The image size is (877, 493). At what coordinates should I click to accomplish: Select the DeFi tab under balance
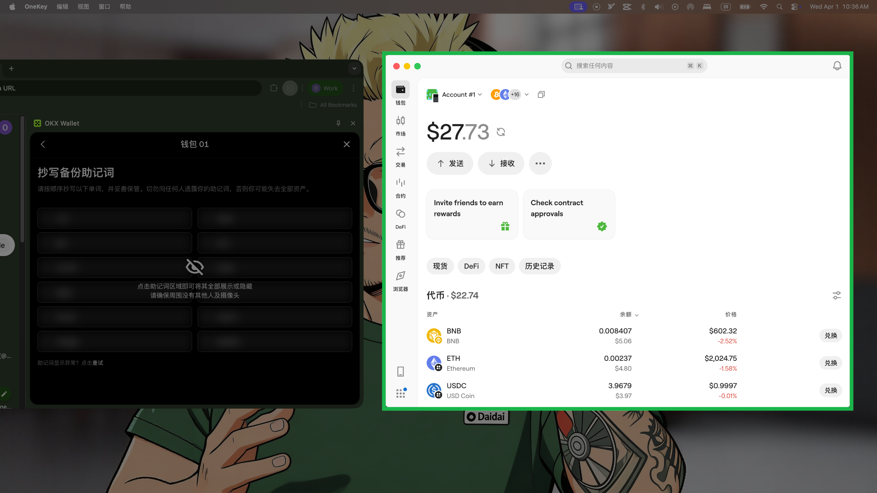[x=471, y=266]
